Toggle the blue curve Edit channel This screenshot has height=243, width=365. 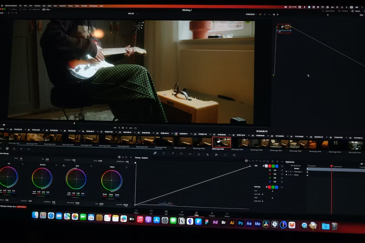tap(276, 166)
